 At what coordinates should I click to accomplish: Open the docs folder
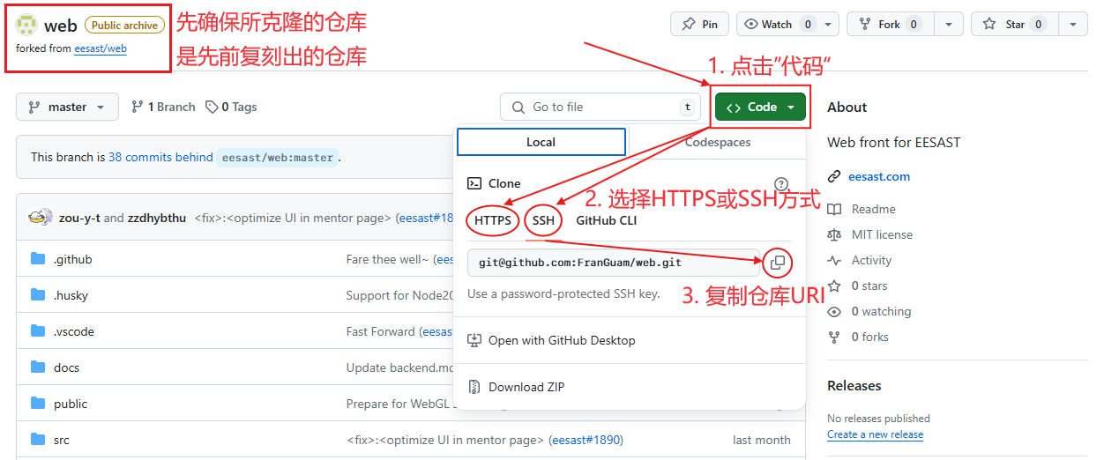(66, 367)
